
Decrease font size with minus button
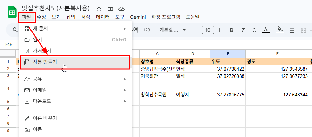point(197,30)
